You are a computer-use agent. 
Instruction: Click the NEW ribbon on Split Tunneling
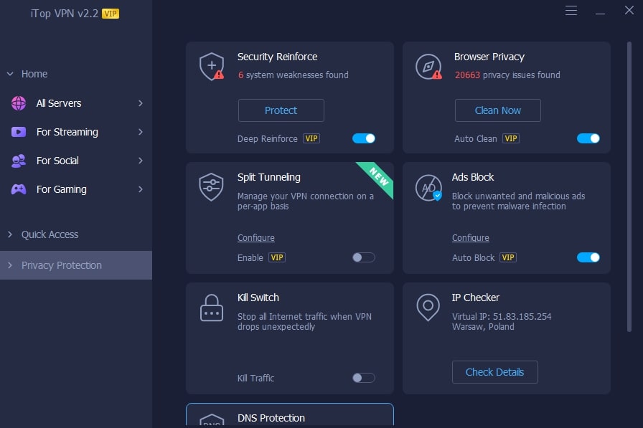coord(378,177)
